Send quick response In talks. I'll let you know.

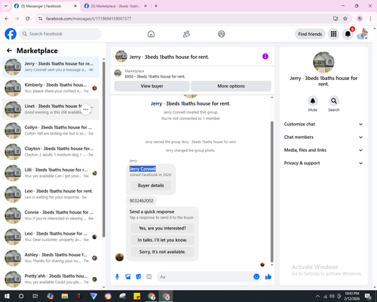pyautogui.click(x=162, y=240)
